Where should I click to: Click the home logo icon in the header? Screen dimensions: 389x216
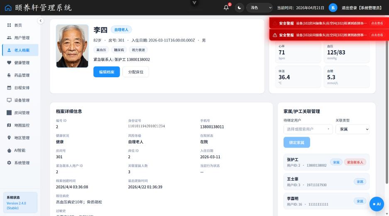point(8,8)
